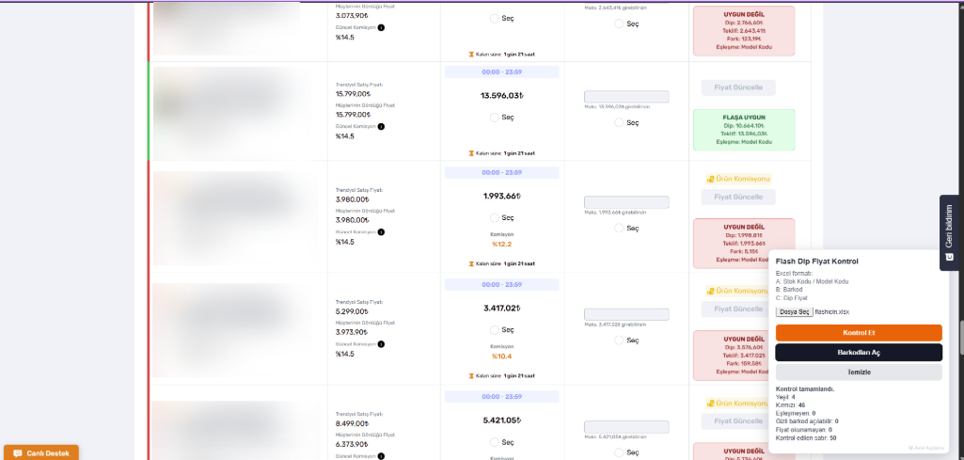Viewport: 964px width, 460px height.
Task: Open Güncel Komisyon info icon in 5.299,00₺ row
Action: pyautogui.click(x=381, y=343)
